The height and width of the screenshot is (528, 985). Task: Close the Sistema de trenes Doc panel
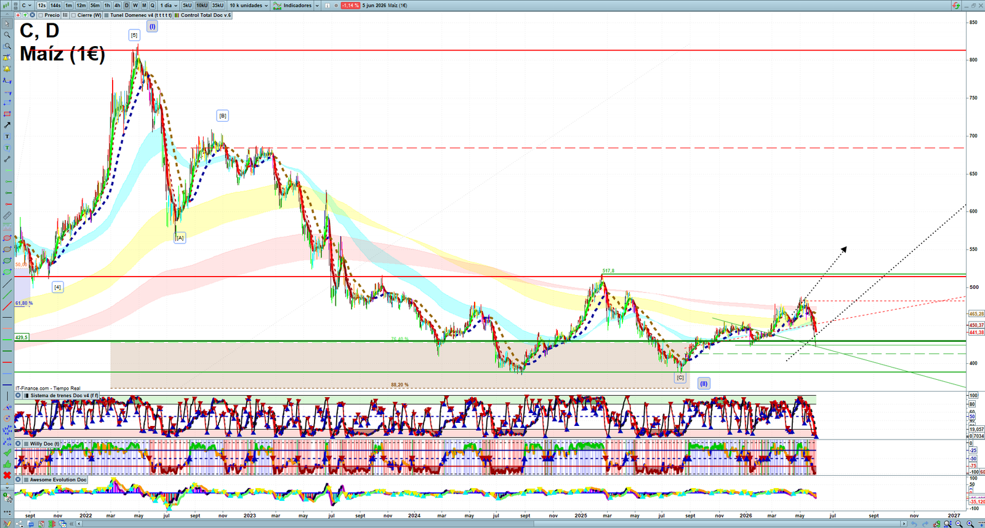(18, 395)
